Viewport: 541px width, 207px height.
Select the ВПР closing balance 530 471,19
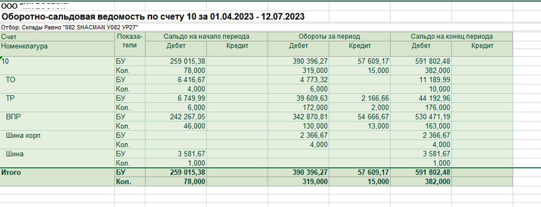[421, 117]
